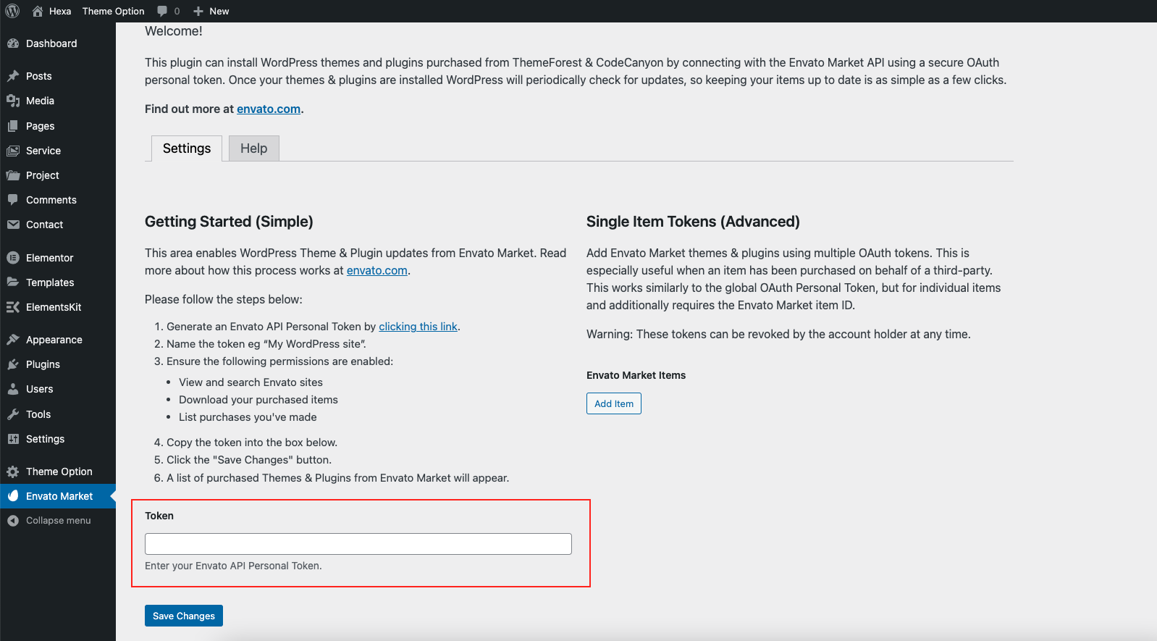Image resolution: width=1157 pixels, height=641 pixels.
Task: Focus the Token input field
Action: click(x=358, y=544)
